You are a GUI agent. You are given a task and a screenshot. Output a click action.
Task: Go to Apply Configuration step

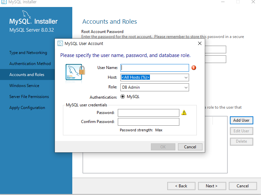pos(27,108)
